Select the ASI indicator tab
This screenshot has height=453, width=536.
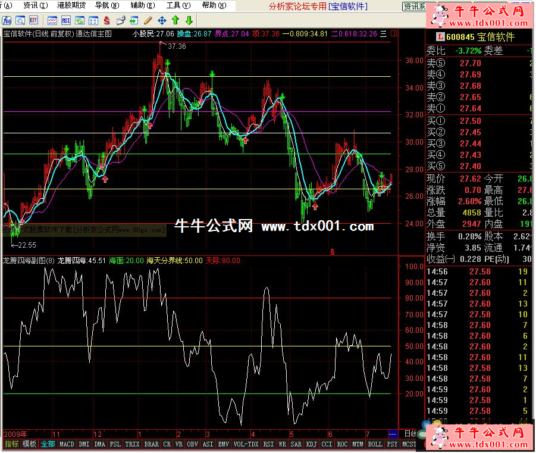tap(208, 444)
